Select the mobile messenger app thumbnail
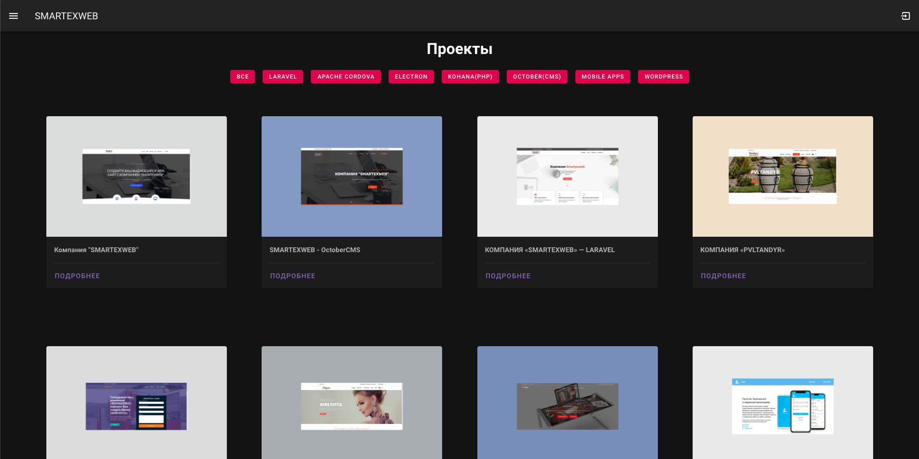This screenshot has width=919, height=459. 782,406
